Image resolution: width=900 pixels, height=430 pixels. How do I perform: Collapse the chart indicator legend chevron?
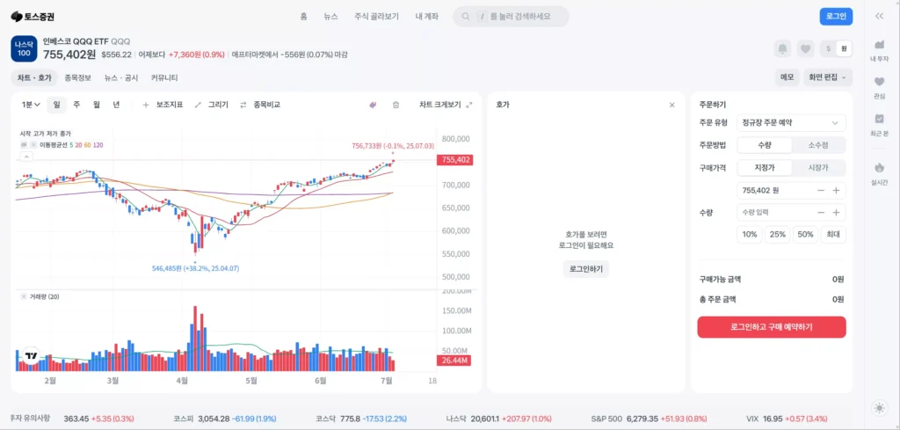tap(26, 157)
